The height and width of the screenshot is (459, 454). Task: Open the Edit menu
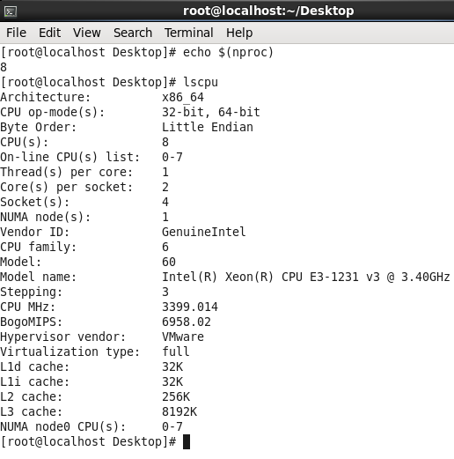(x=49, y=33)
